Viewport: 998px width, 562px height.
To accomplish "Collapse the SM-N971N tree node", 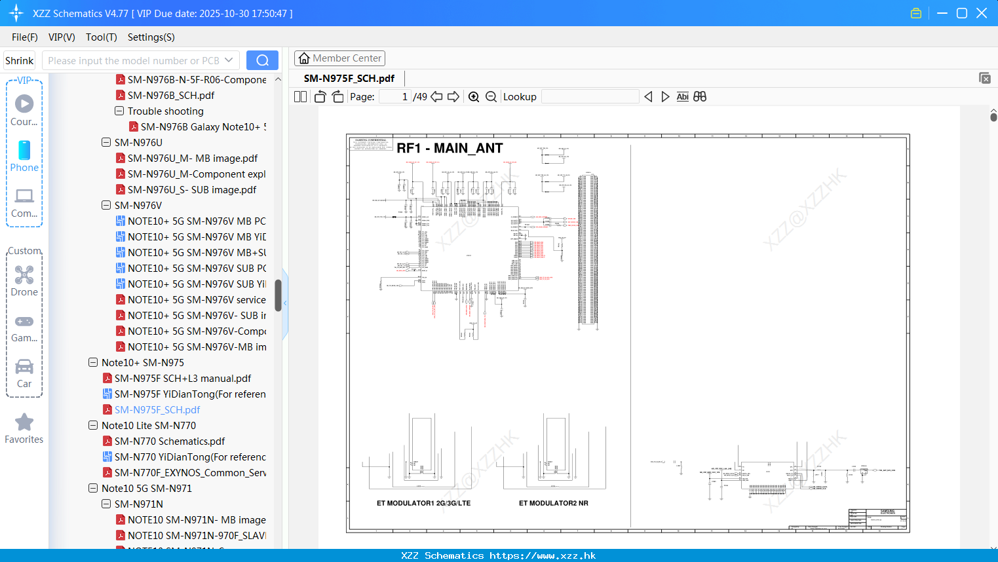I will [x=106, y=504].
